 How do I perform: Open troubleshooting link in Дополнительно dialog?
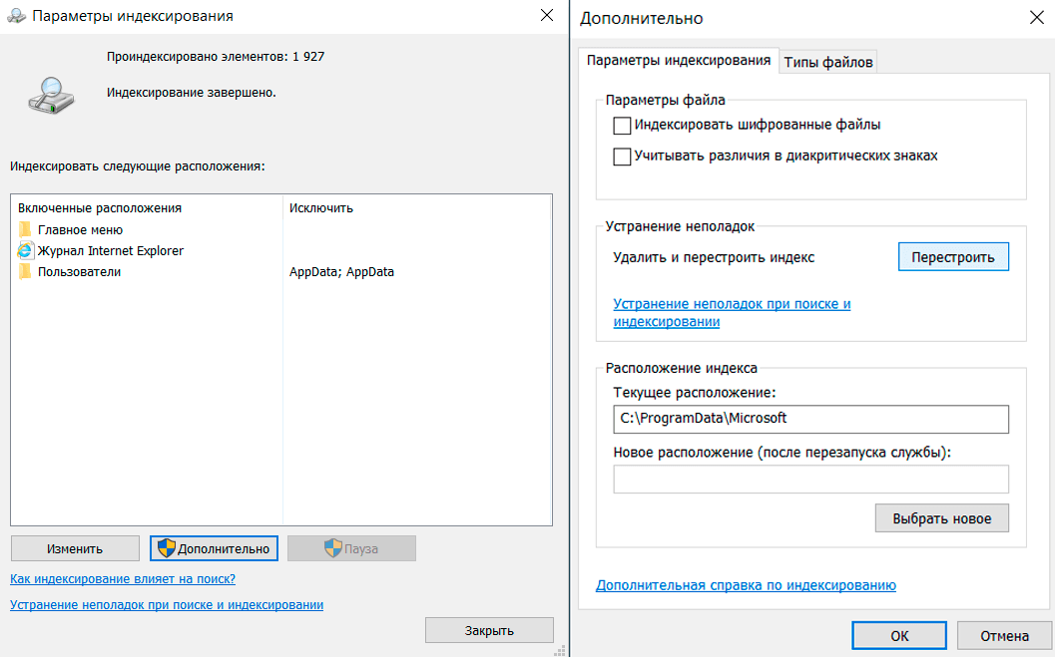pyautogui.click(x=732, y=312)
